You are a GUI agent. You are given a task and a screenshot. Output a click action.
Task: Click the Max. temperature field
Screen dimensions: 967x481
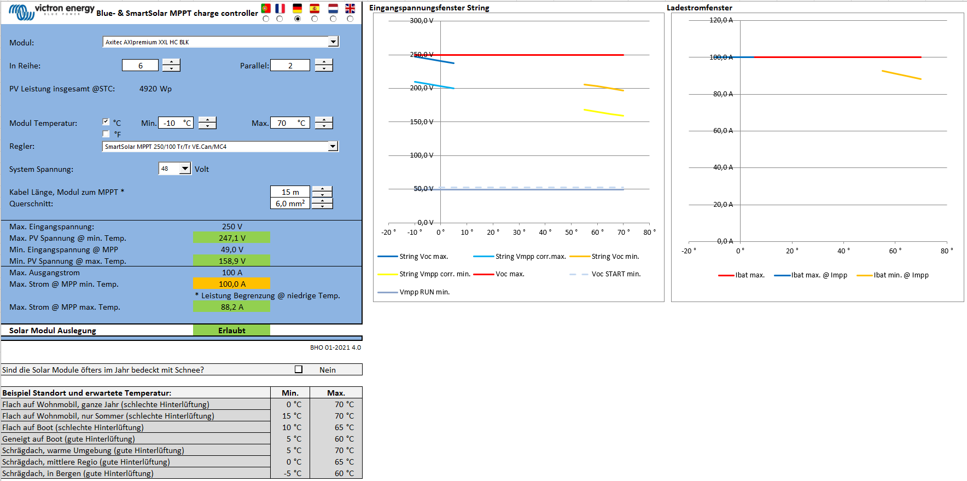click(290, 123)
